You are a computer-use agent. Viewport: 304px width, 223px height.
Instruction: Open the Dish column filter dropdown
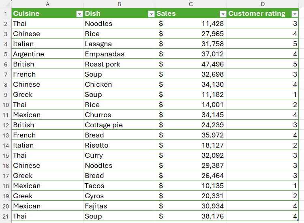[151, 14]
